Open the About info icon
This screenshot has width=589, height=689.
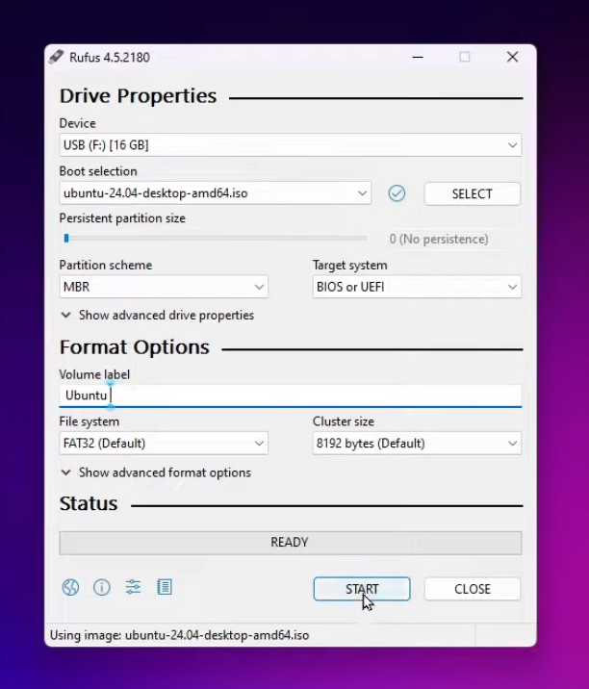click(102, 587)
